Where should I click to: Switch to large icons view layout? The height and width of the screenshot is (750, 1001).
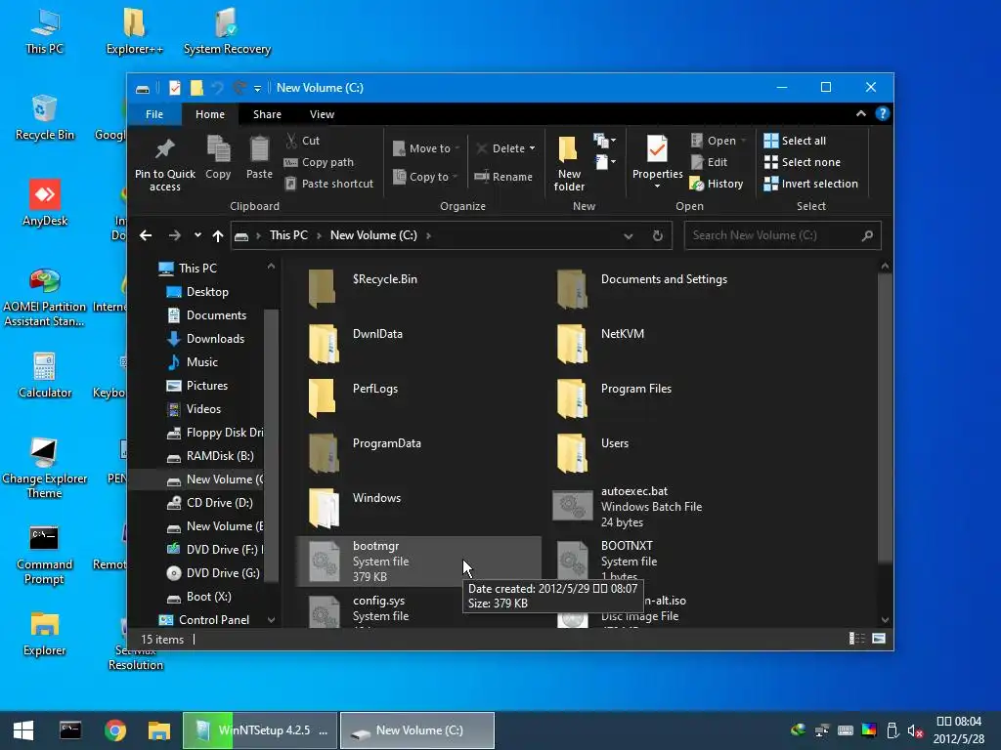[x=879, y=639]
